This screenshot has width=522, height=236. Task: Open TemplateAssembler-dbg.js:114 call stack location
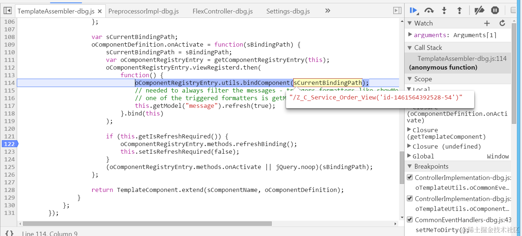coord(462,59)
